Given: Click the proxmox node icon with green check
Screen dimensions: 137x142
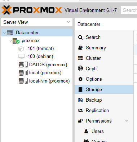Looking at the screenshot, I should tap(16, 41).
